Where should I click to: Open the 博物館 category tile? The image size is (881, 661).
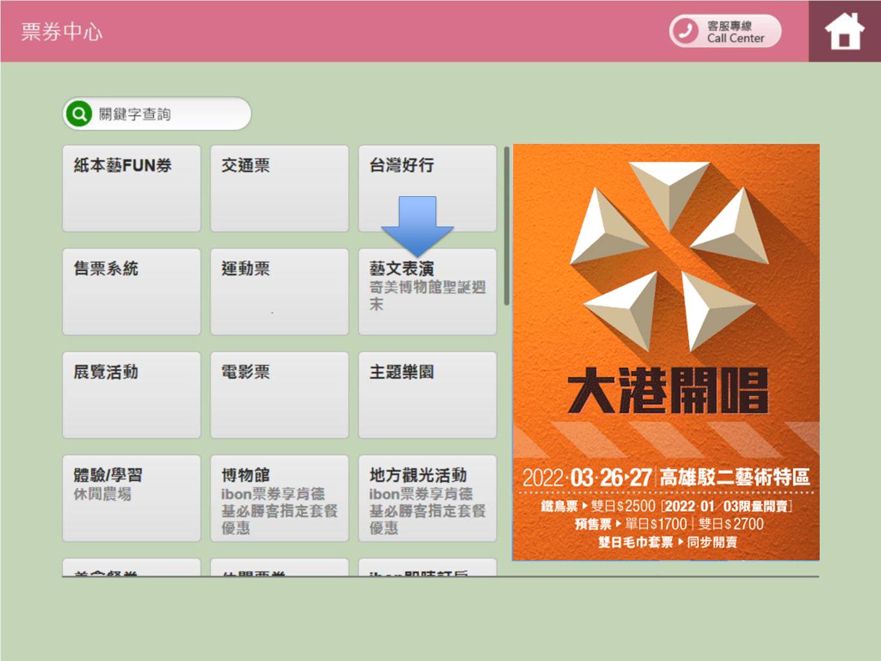[x=279, y=498]
